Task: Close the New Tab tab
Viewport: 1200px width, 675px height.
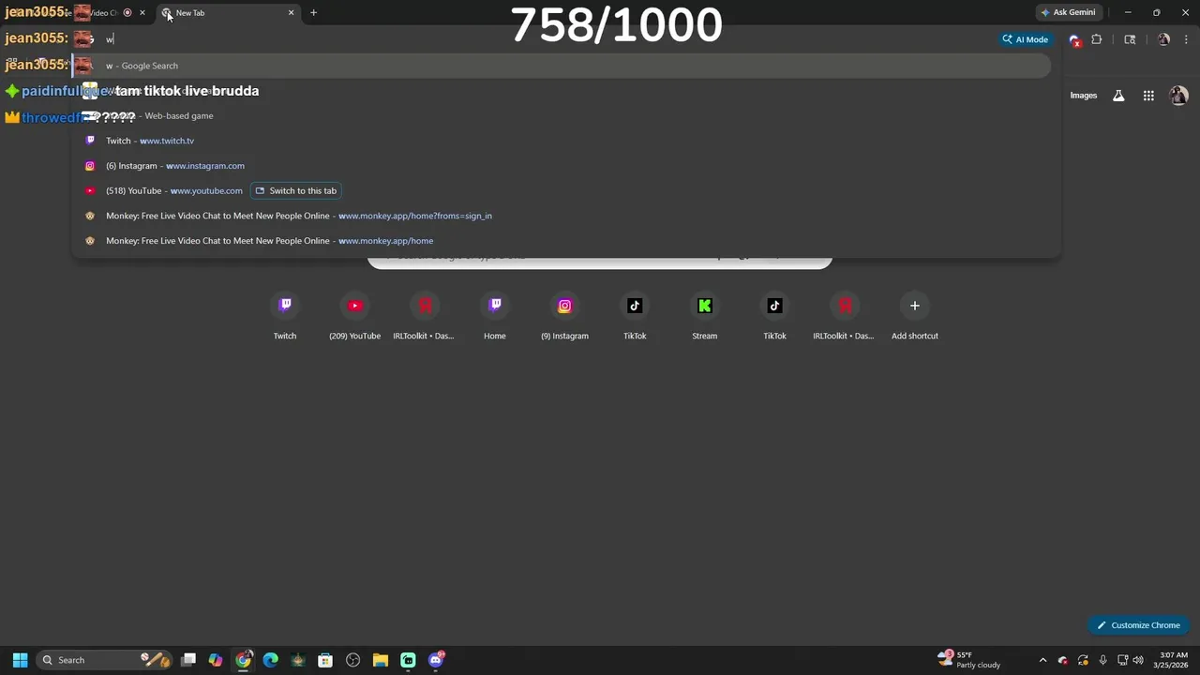Action: point(291,12)
